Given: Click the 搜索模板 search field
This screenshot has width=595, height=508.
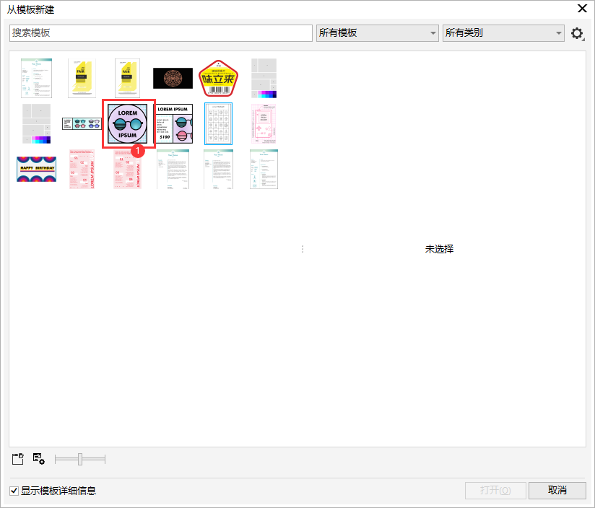Looking at the screenshot, I should point(160,33).
